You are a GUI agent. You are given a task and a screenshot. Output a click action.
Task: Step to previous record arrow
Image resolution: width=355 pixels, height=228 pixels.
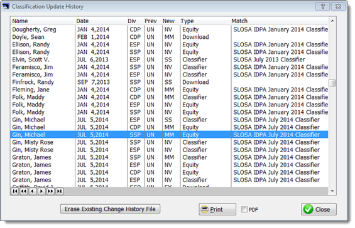tap(33, 191)
